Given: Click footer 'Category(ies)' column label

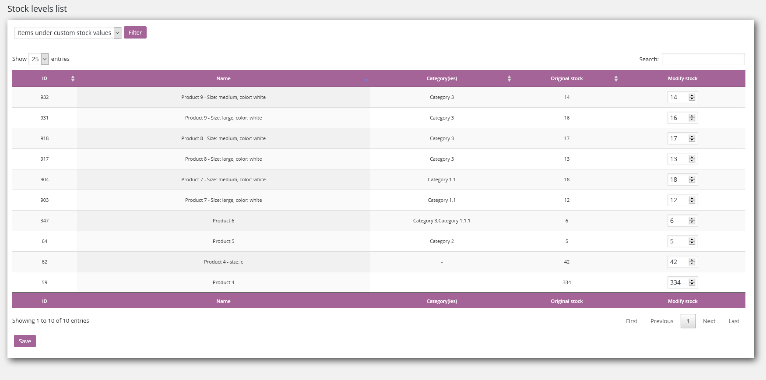Looking at the screenshot, I should (x=442, y=301).
